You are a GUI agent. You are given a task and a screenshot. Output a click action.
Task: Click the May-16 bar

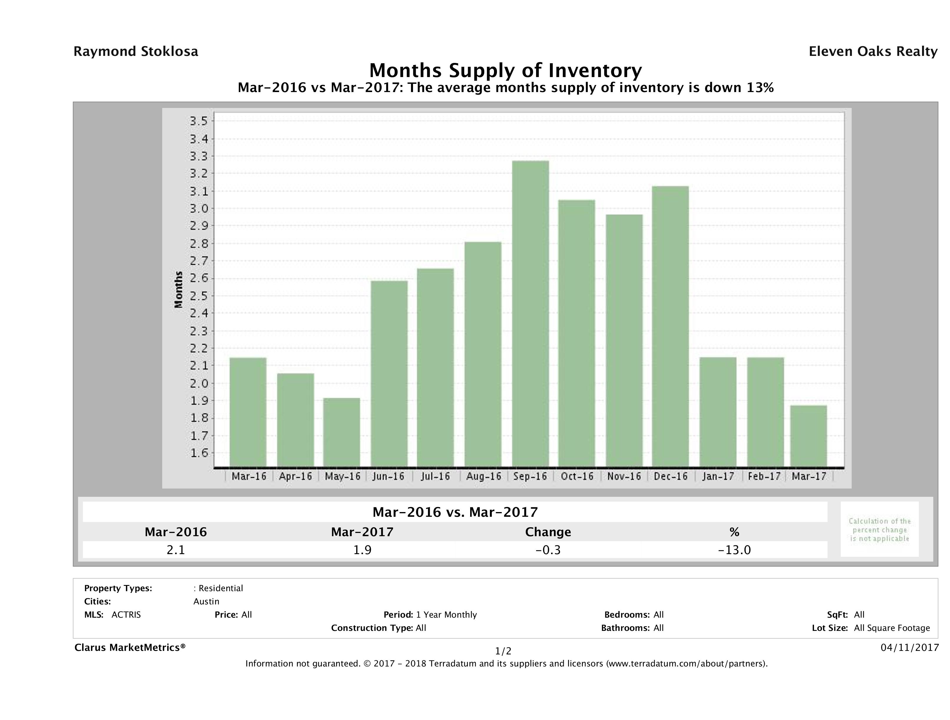tap(341, 432)
